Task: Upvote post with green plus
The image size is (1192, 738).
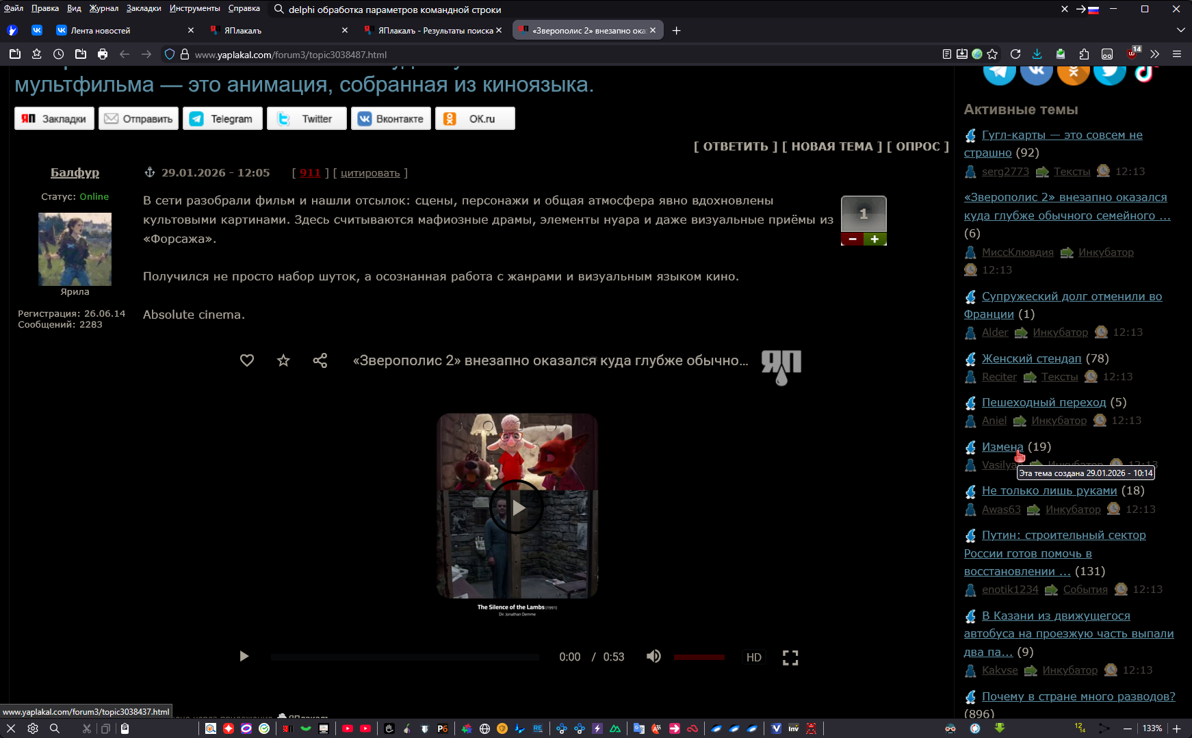Action: pos(875,239)
